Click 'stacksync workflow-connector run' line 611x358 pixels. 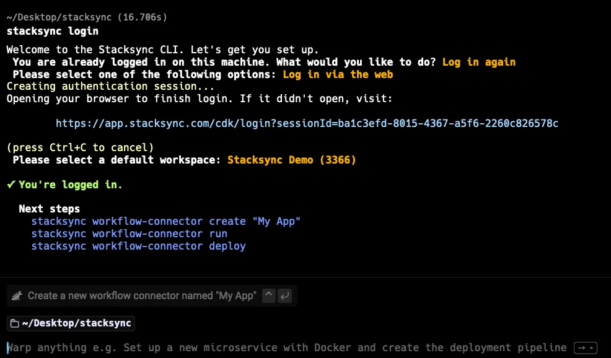click(130, 234)
